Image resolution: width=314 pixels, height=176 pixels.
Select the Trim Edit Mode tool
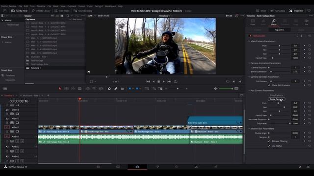pos(67,88)
